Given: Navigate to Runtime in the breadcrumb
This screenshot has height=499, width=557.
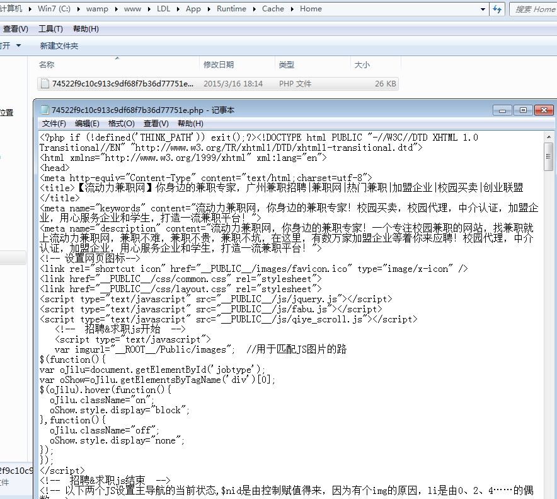Looking at the screenshot, I should coord(231,9).
